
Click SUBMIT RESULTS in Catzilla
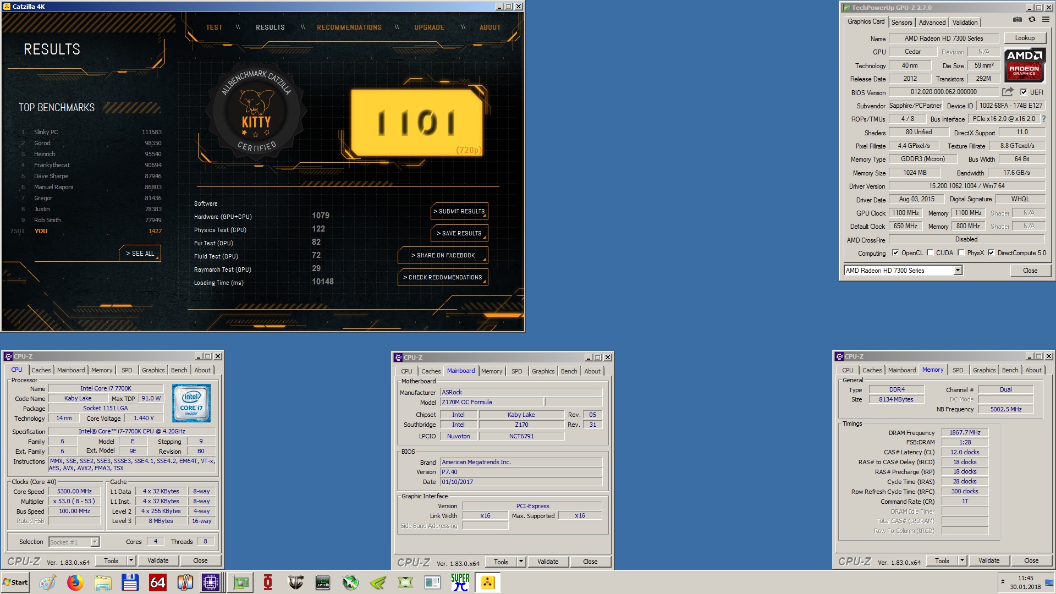point(459,211)
